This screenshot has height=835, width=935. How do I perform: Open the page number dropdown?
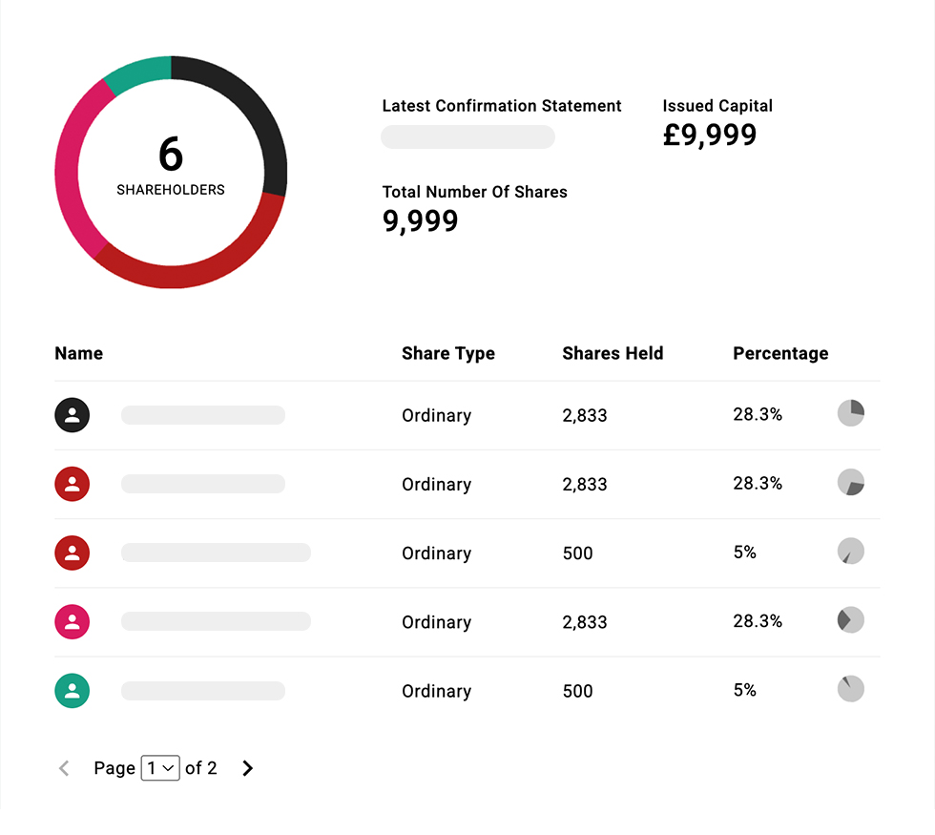point(160,768)
